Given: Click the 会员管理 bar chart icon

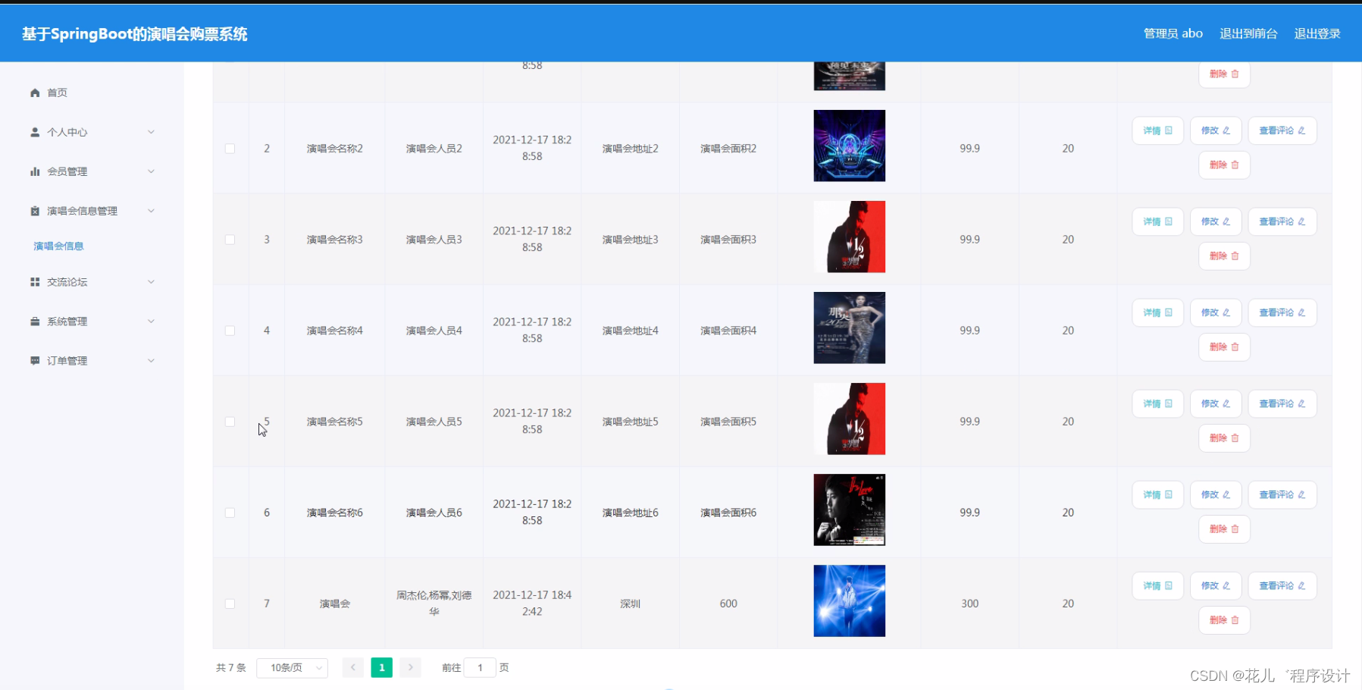Looking at the screenshot, I should pyautogui.click(x=35, y=171).
